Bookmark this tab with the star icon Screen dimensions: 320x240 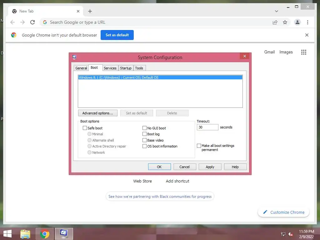(285, 22)
